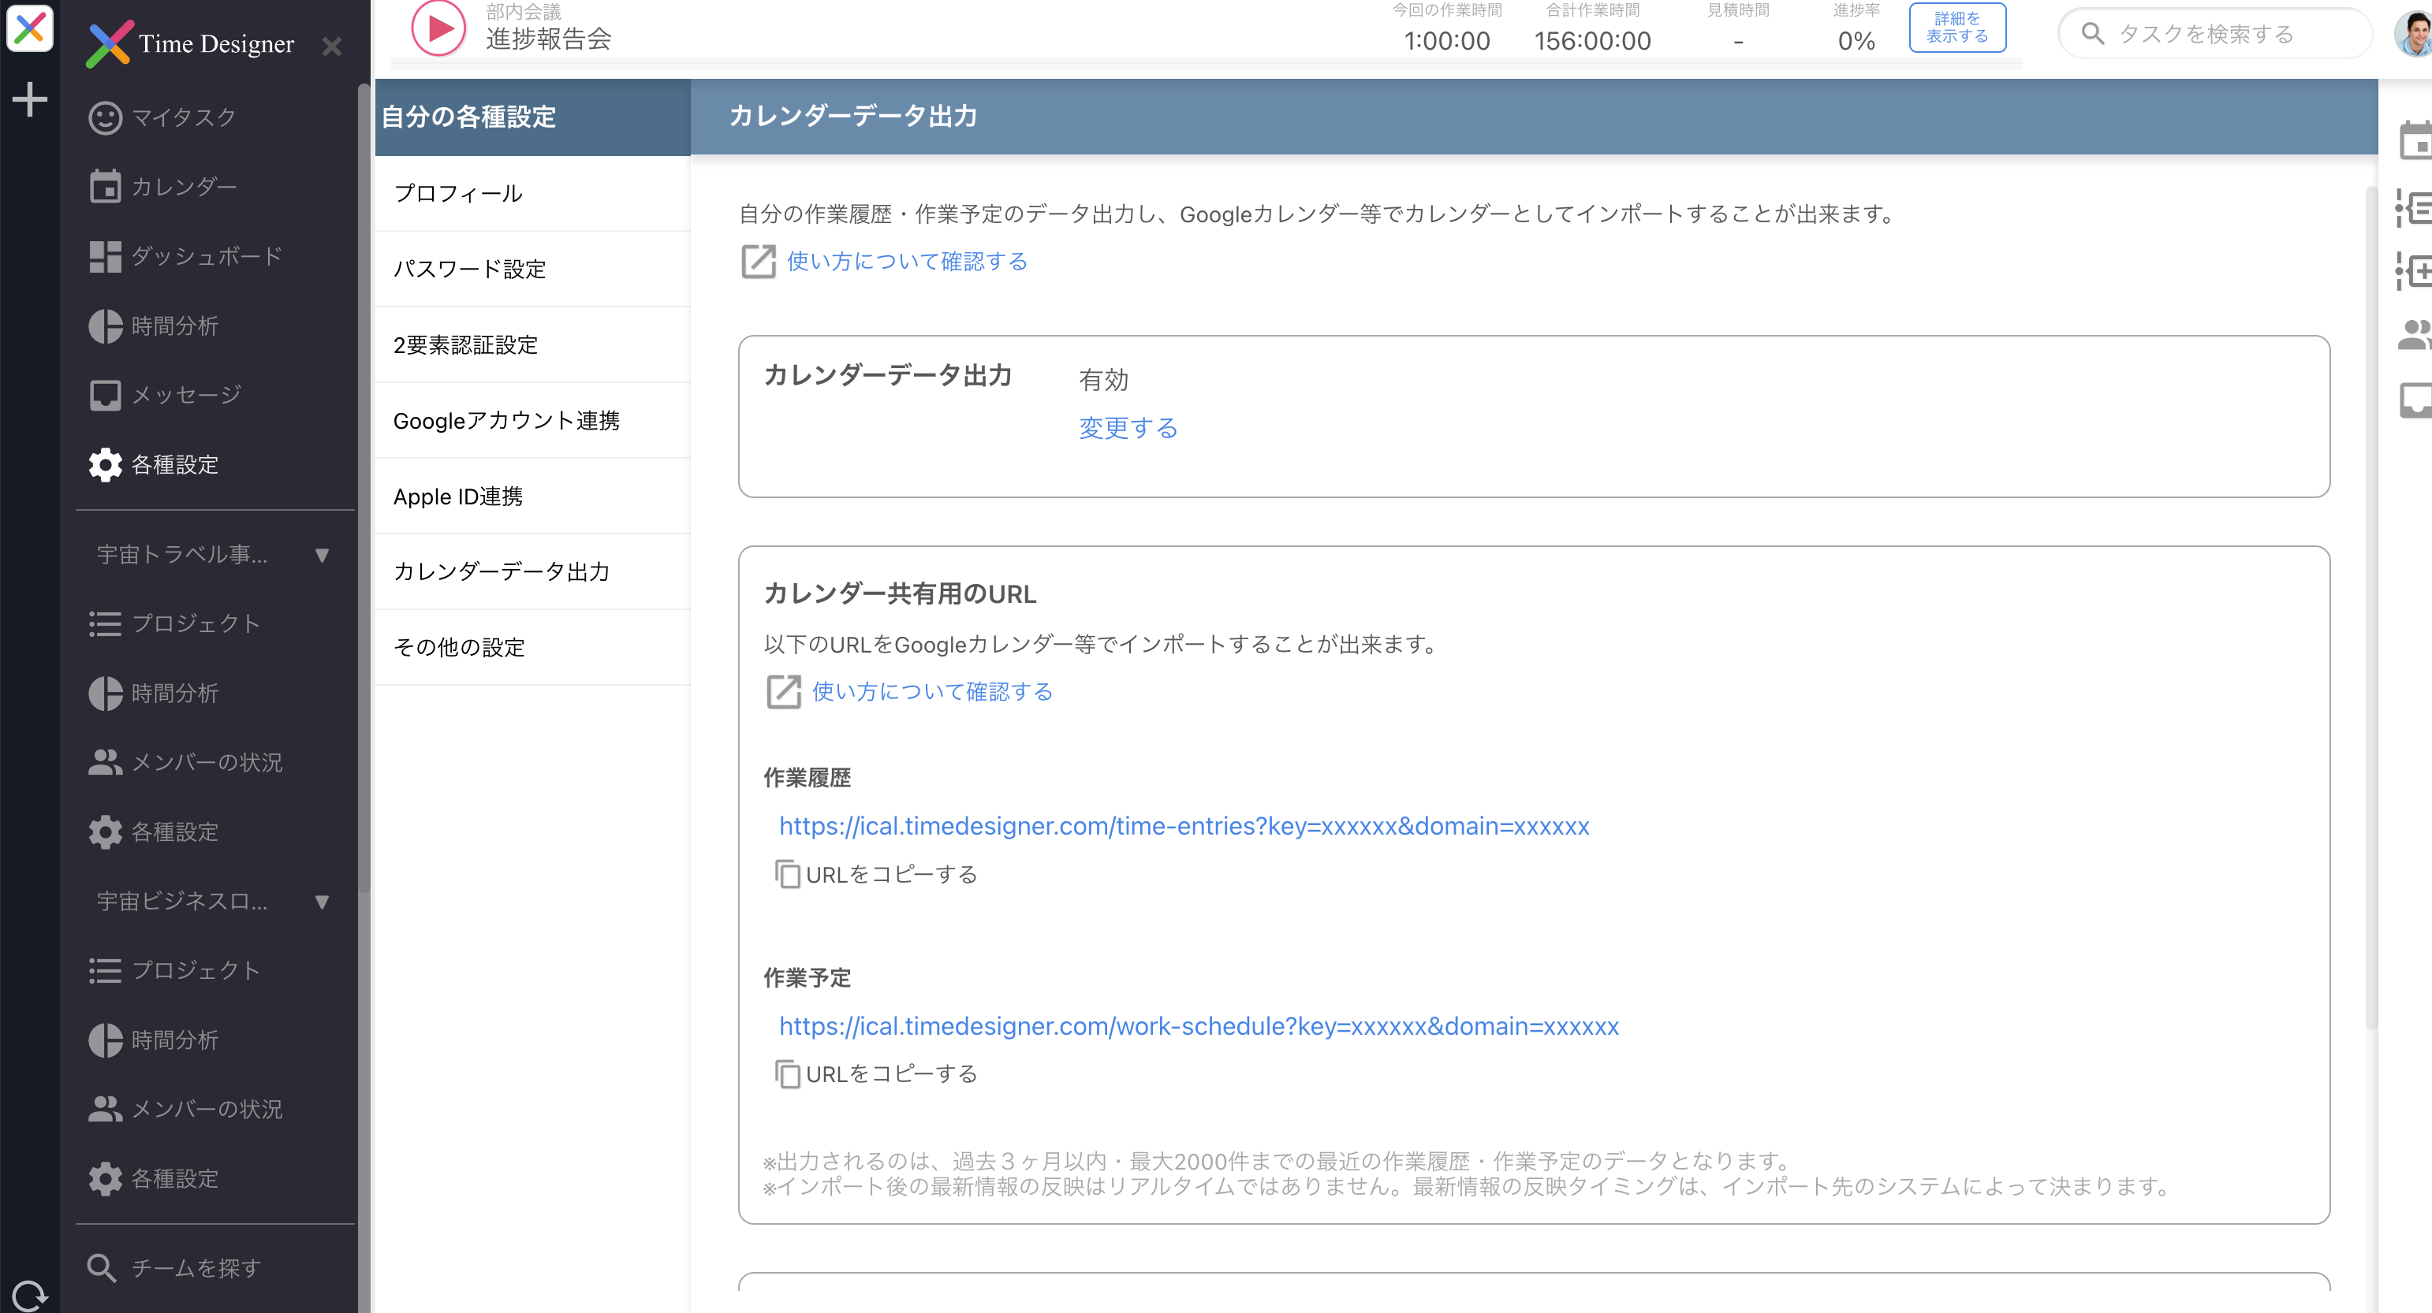Click the calendar icon in the right edge panel

click(2415, 142)
